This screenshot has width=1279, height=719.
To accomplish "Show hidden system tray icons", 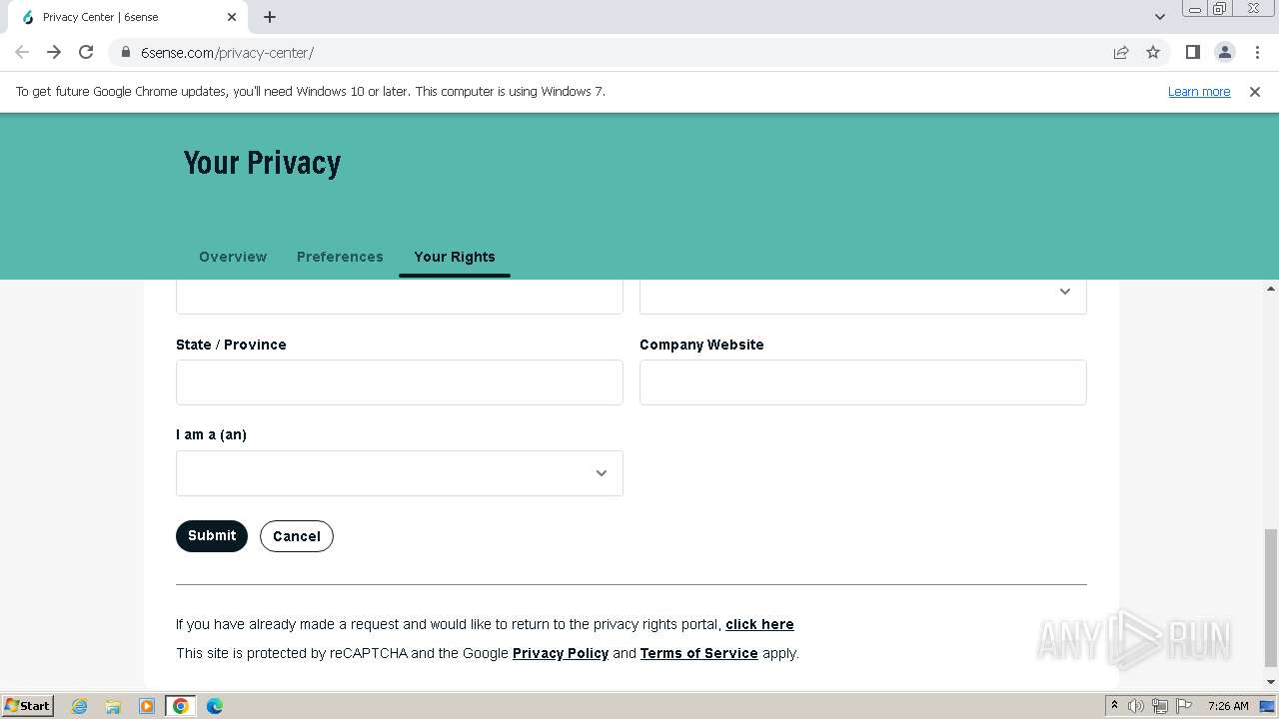I will 1114,706.
